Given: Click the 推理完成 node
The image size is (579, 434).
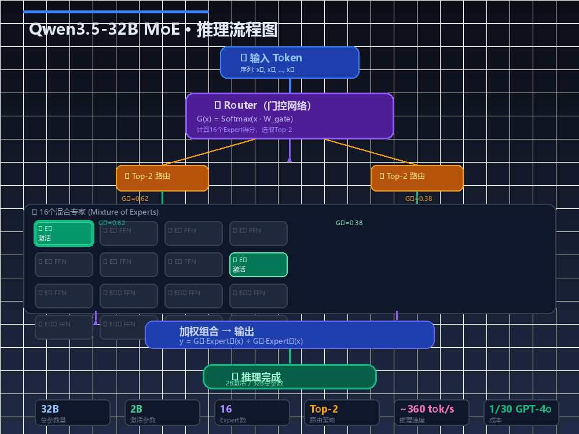Looking at the screenshot, I should coord(289,377).
